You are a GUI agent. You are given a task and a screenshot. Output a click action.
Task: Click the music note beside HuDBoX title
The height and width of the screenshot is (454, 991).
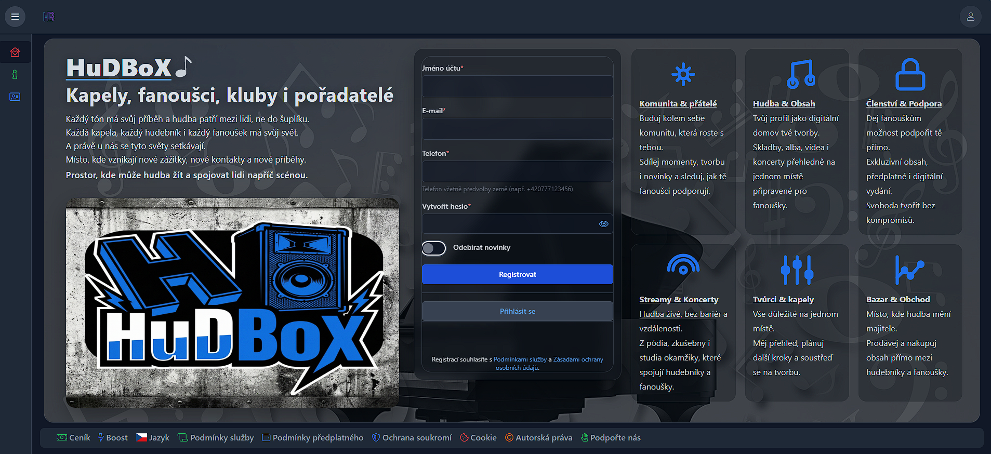[x=183, y=66]
